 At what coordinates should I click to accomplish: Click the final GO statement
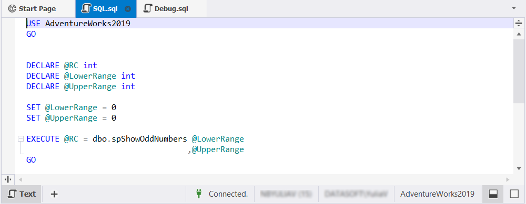(31, 160)
